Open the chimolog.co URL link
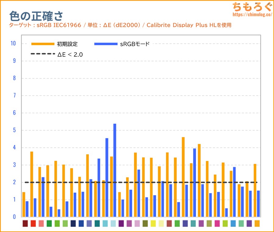 tap(252, 14)
